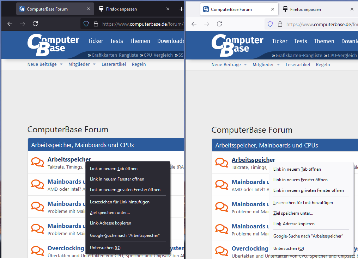Screen dimensions: 358x259
Task: Open Ticker in dark window navigation
Action: [x=96, y=41]
